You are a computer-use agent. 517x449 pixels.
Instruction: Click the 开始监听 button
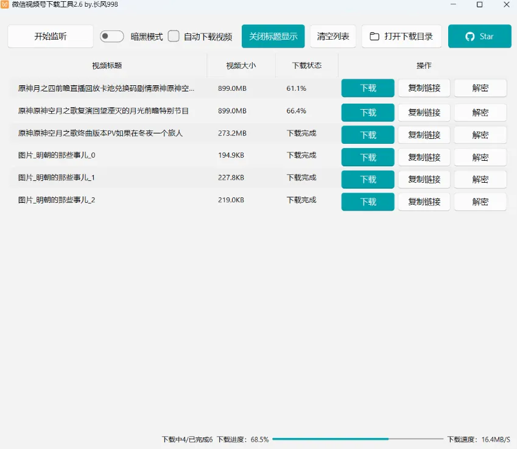pyautogui.click(x=51, y=37)
